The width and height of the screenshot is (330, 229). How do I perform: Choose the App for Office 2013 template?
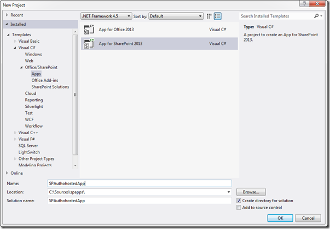[159, 30]
